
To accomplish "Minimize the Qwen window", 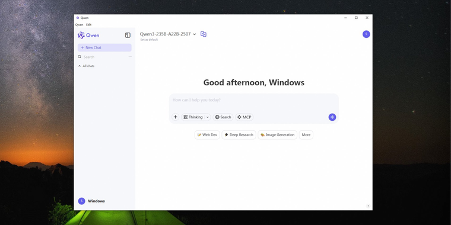I will (345, 18).
